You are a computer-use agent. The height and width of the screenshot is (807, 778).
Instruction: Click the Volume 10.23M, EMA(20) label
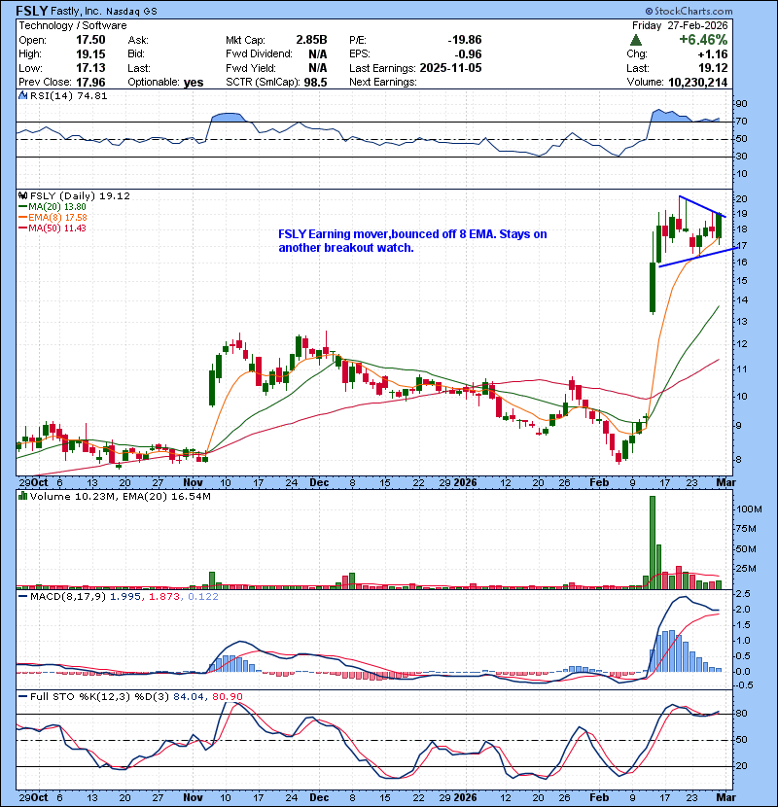[x=121, y=496]
